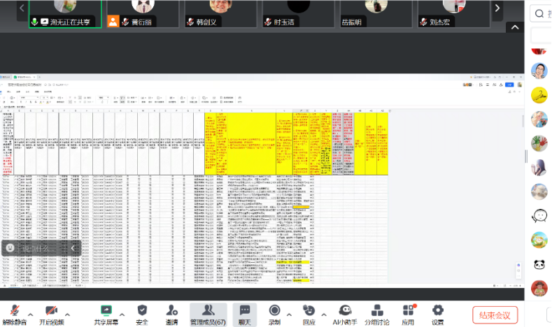Open meeting 设置 settings
The image size is (552, 327).
tap(438, 313)
